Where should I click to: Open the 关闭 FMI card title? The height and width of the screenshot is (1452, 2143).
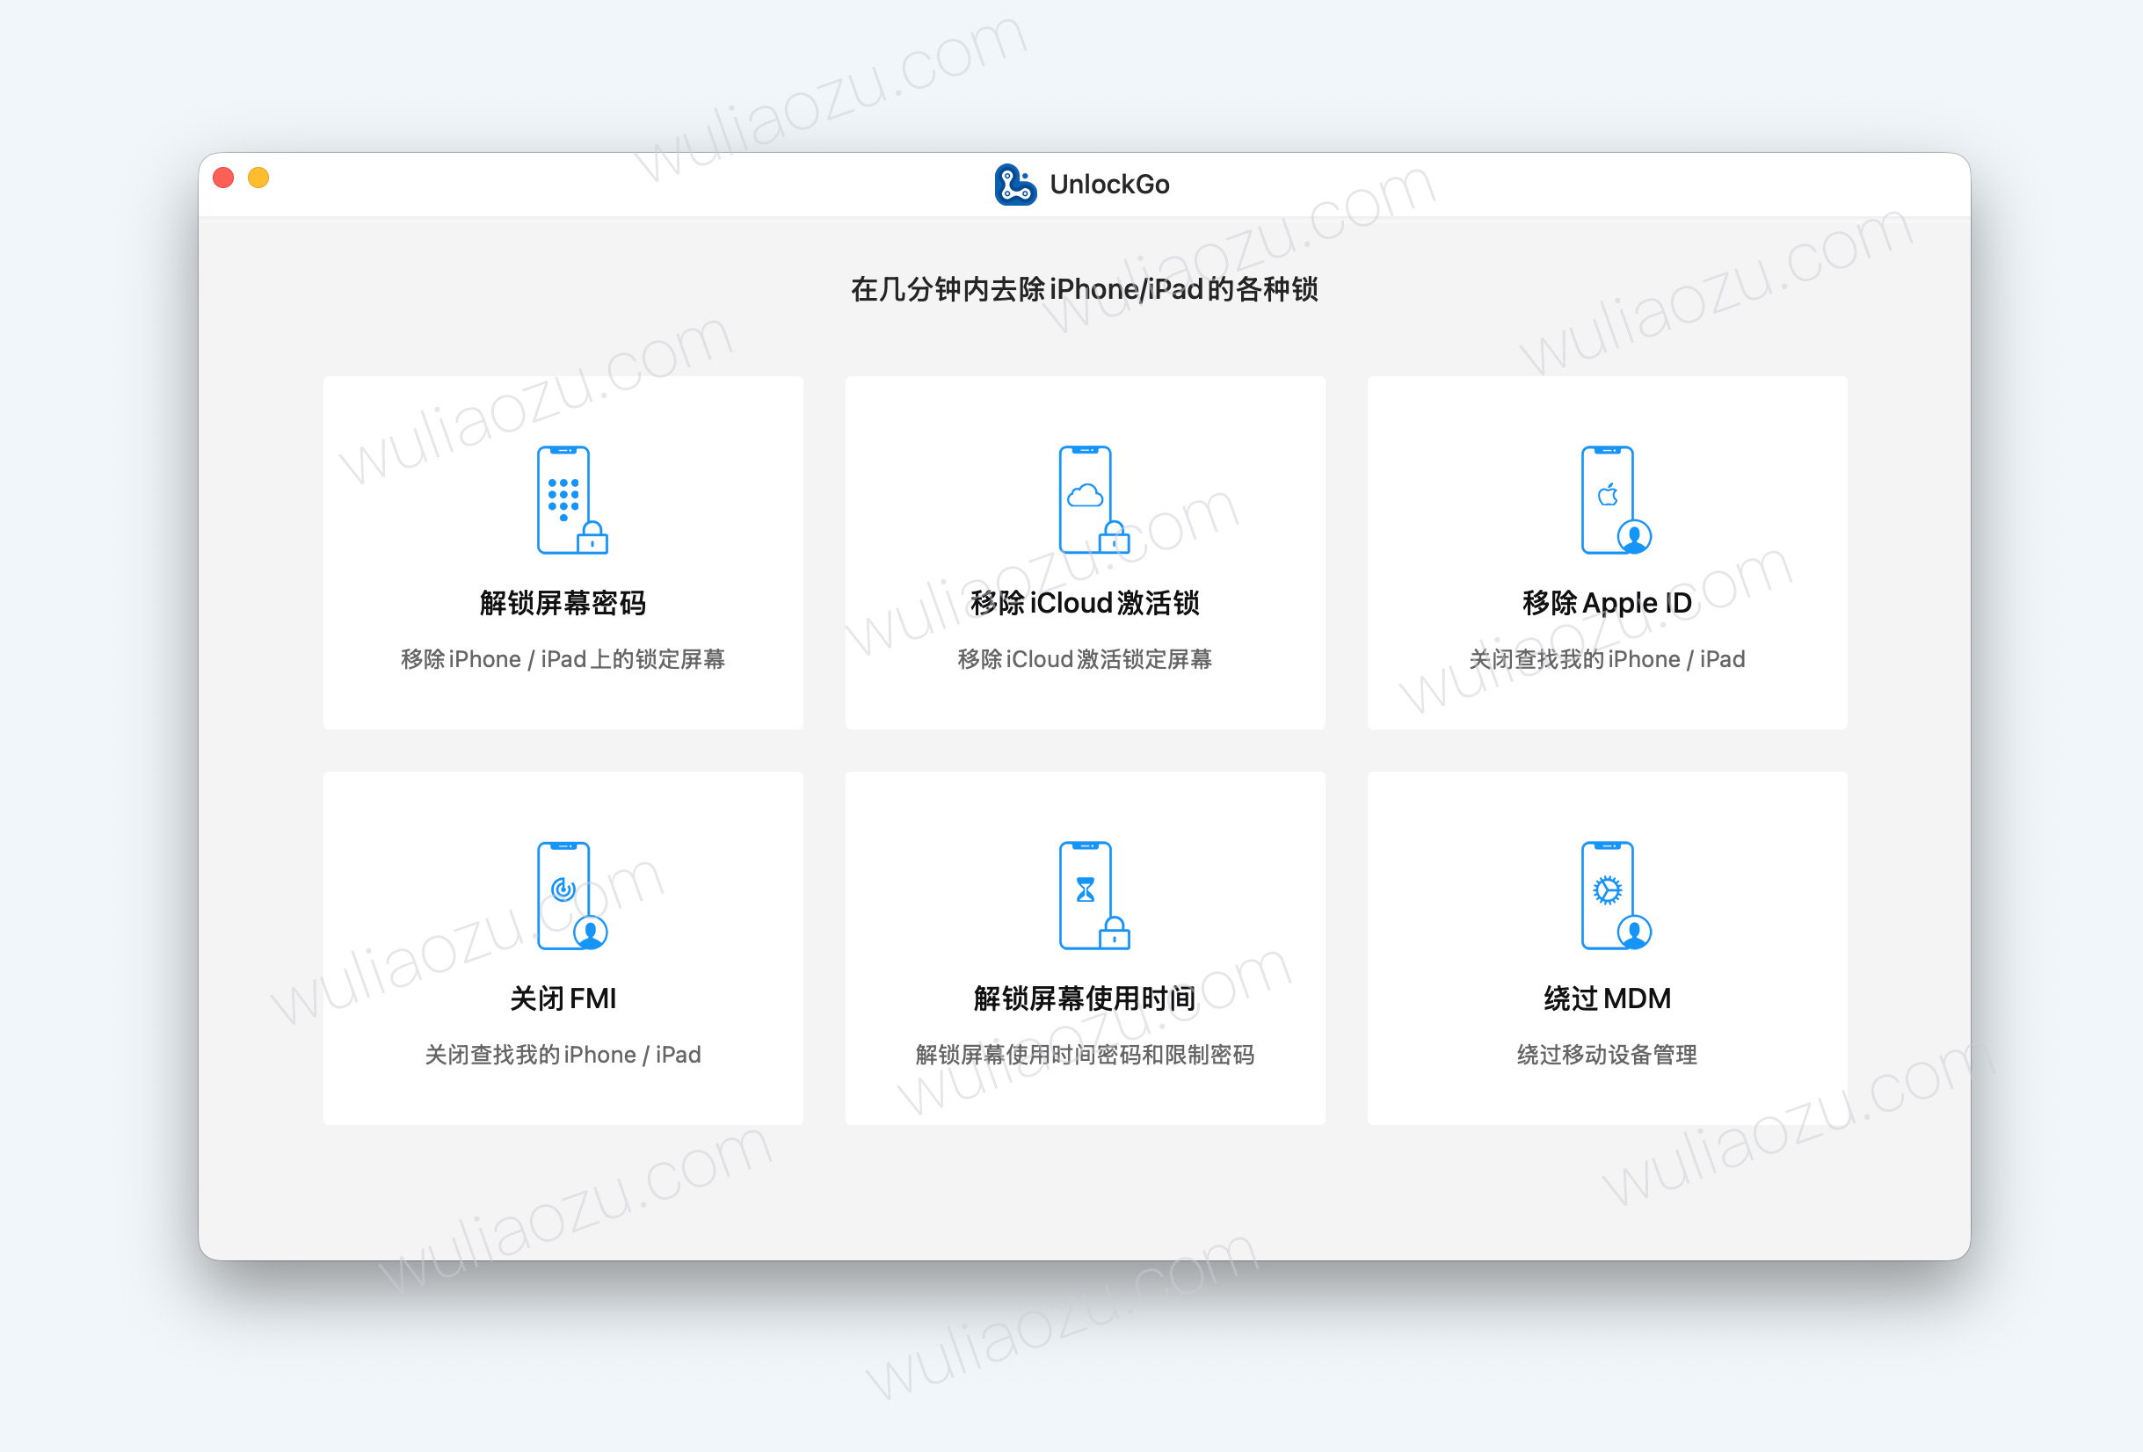click(x=563, y=998)
